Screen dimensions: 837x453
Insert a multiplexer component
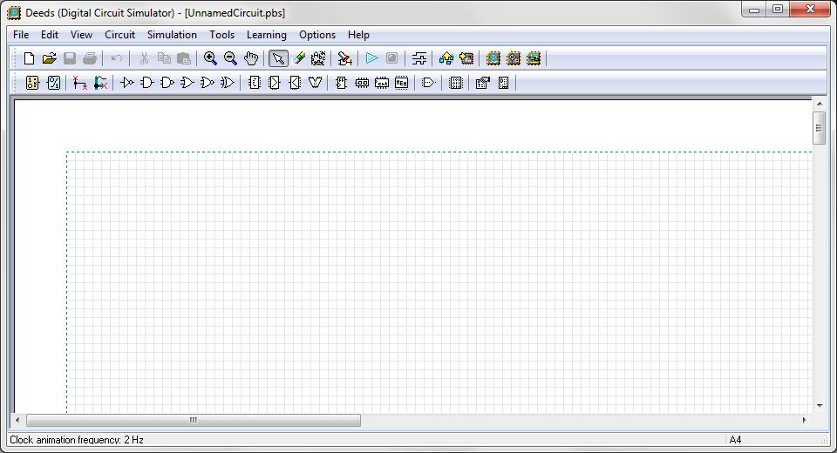coord(275,83)
